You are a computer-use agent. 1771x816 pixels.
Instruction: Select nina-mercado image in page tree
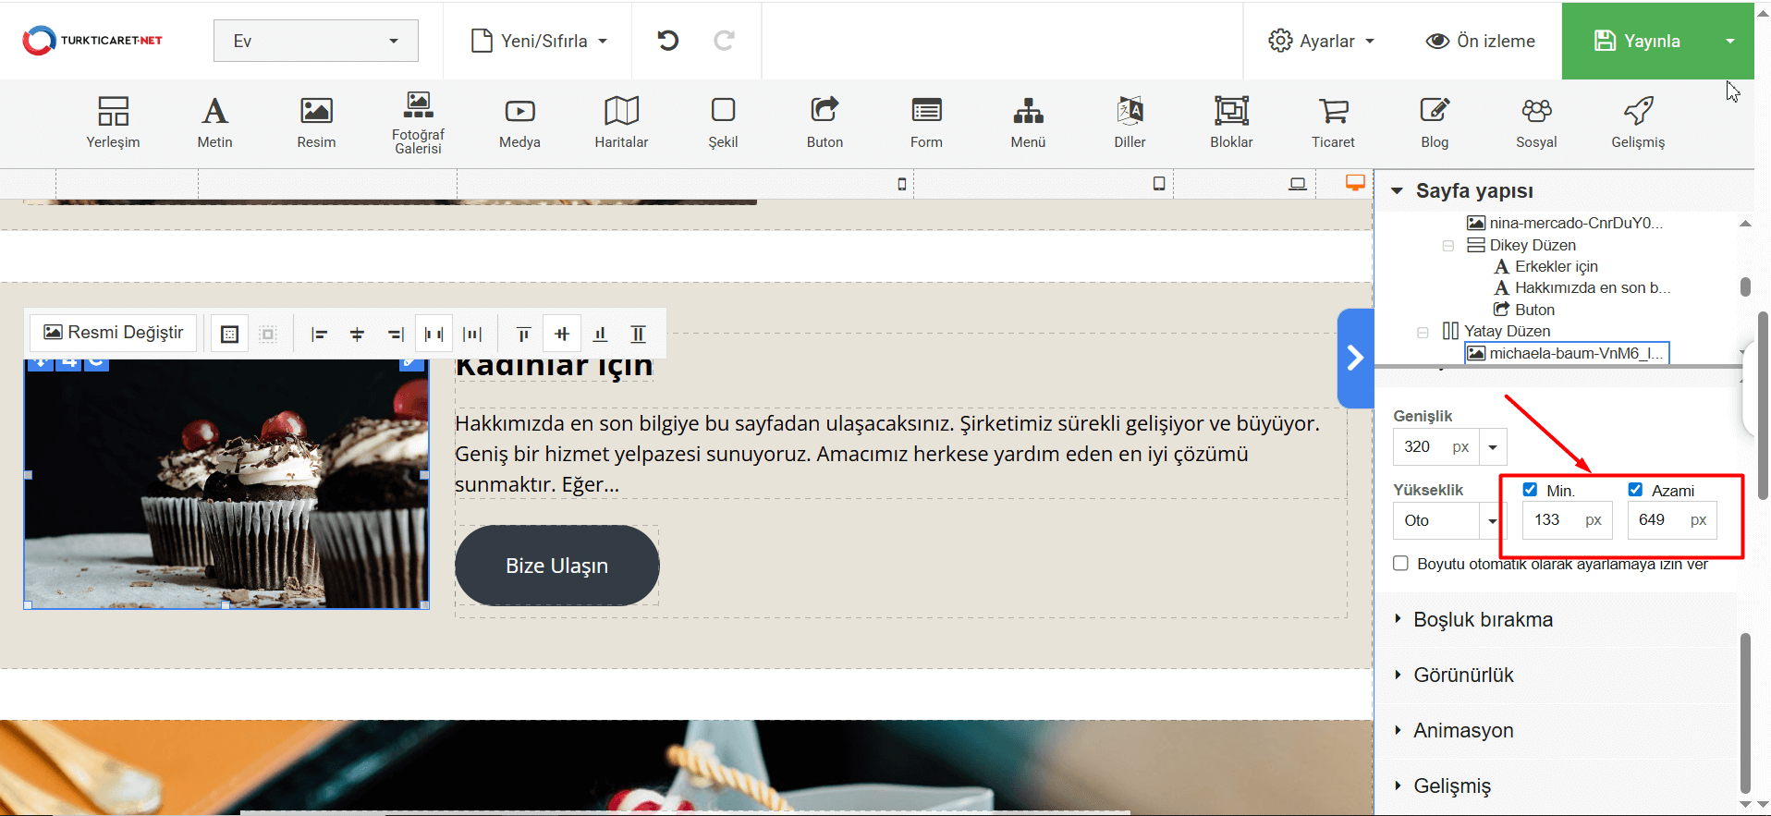click(1566, 223)
